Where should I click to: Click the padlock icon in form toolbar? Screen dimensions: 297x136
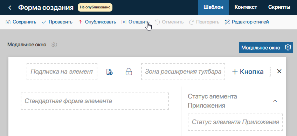[129, 72]
